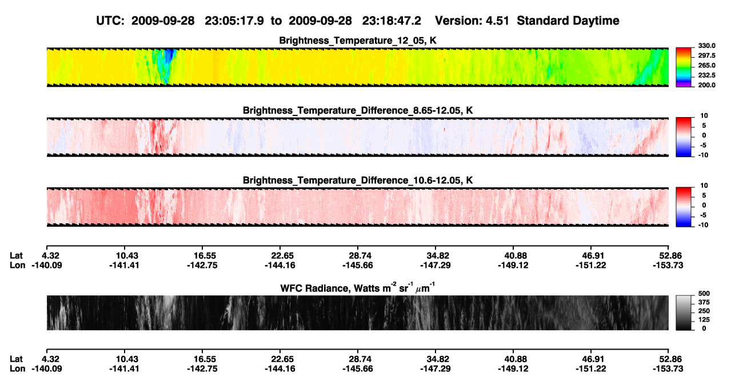743x381 pixels.
Task: Click the 10 label on 10.6-12.05 colorbar
Action: coord(704,185)
